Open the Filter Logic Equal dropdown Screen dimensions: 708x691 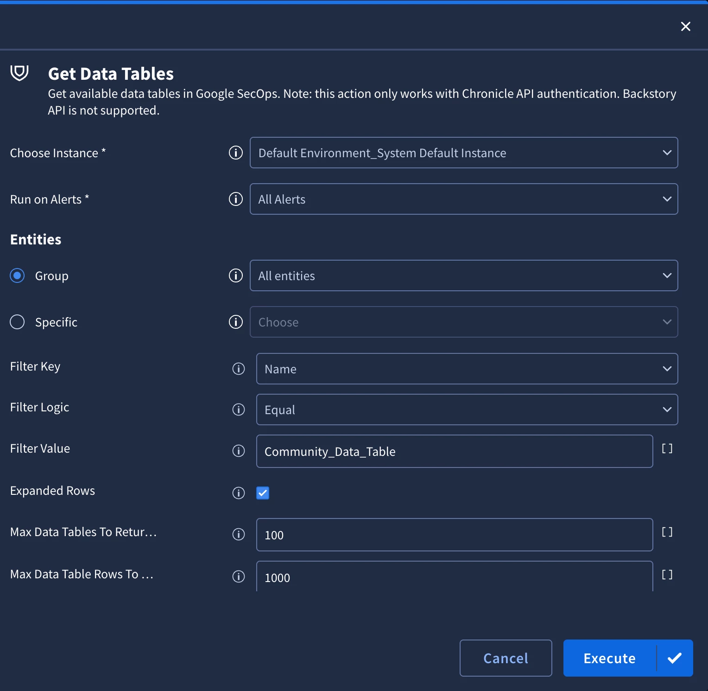click(467, 409)
